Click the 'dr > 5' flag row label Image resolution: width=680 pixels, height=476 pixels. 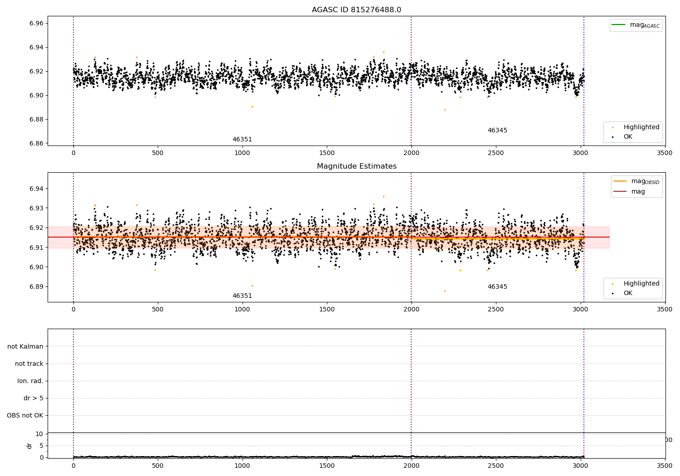[34, 398]
